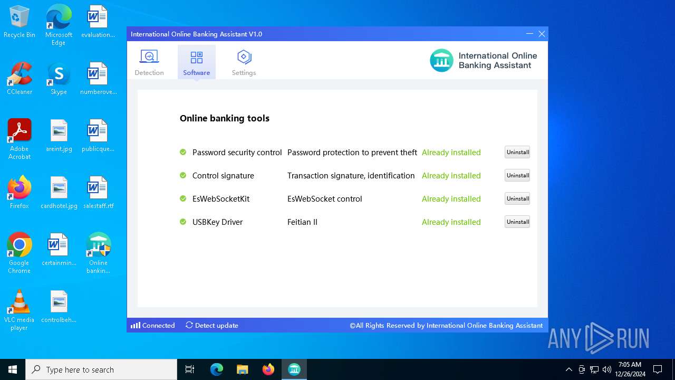Screen dimensions: 675x380
Task: Select the publicque Word document icon
Action: click(x=98, y=136)
